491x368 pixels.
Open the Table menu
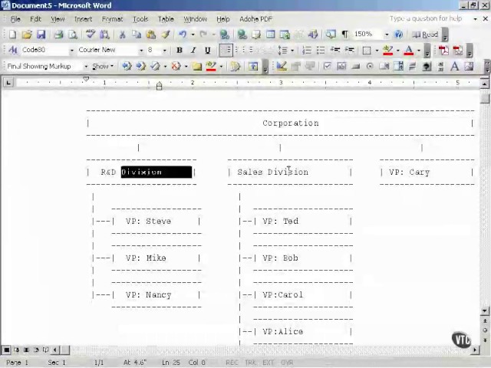tap(166, 19)
